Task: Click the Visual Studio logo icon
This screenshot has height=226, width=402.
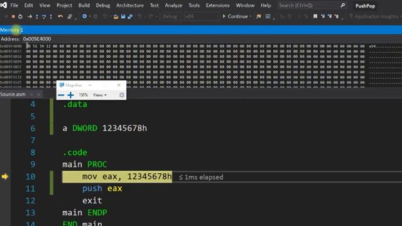Action: pyautogui.click(x=3, y=5)
